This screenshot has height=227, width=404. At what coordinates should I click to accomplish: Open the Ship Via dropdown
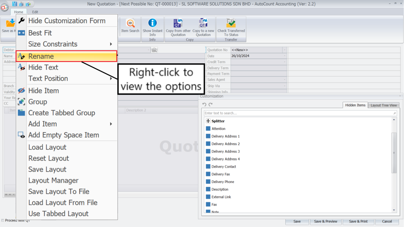click(285, 86)
